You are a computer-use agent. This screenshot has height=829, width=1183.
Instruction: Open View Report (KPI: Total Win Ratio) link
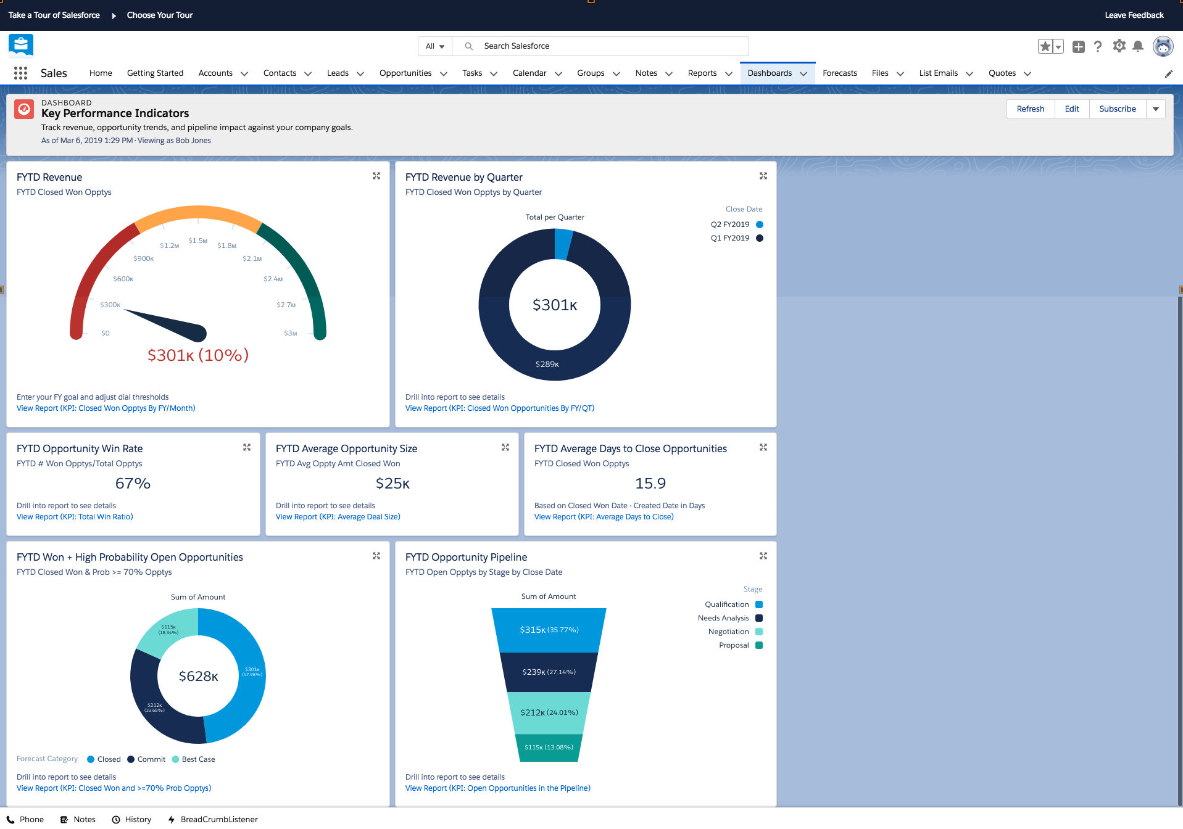(74, 516)
